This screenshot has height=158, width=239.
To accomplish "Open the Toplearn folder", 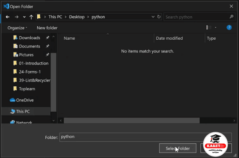I will [24, 89].
